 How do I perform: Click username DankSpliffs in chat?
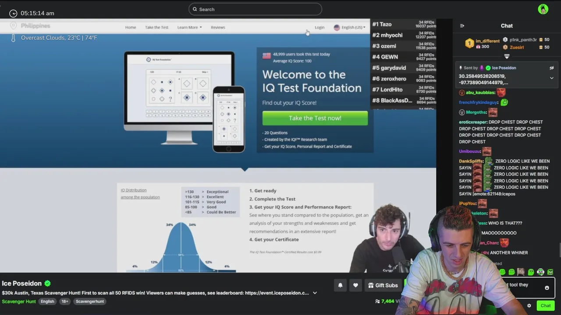pyautogui.click(x=471, y=161)
